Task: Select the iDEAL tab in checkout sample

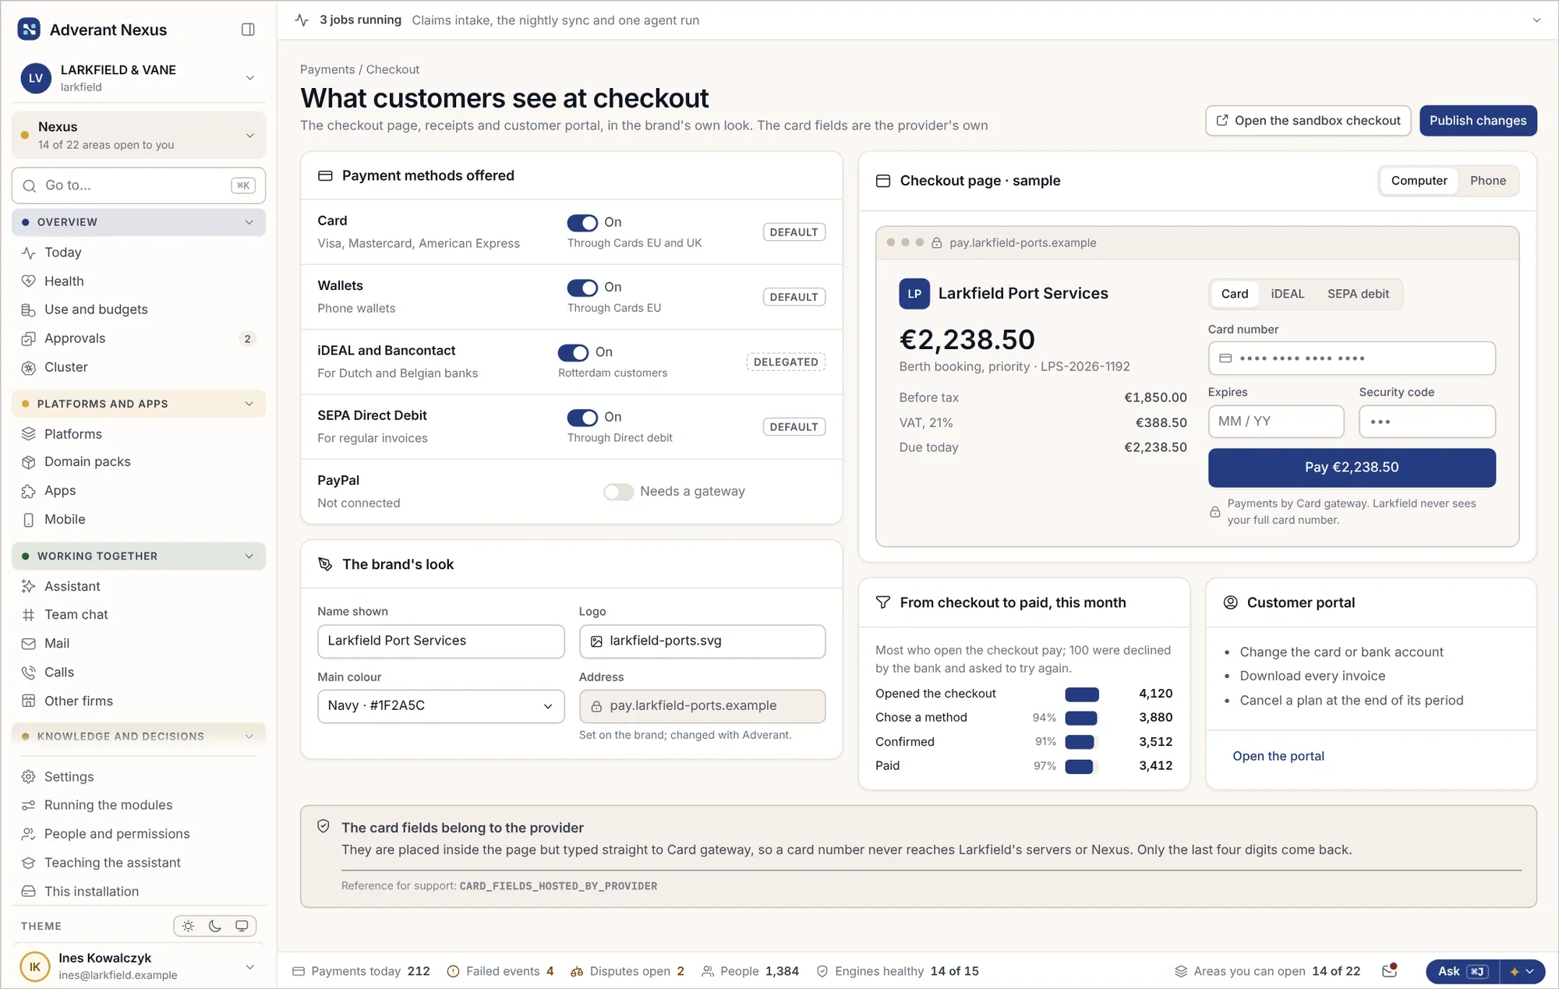Action: [x=1287, y=294]
